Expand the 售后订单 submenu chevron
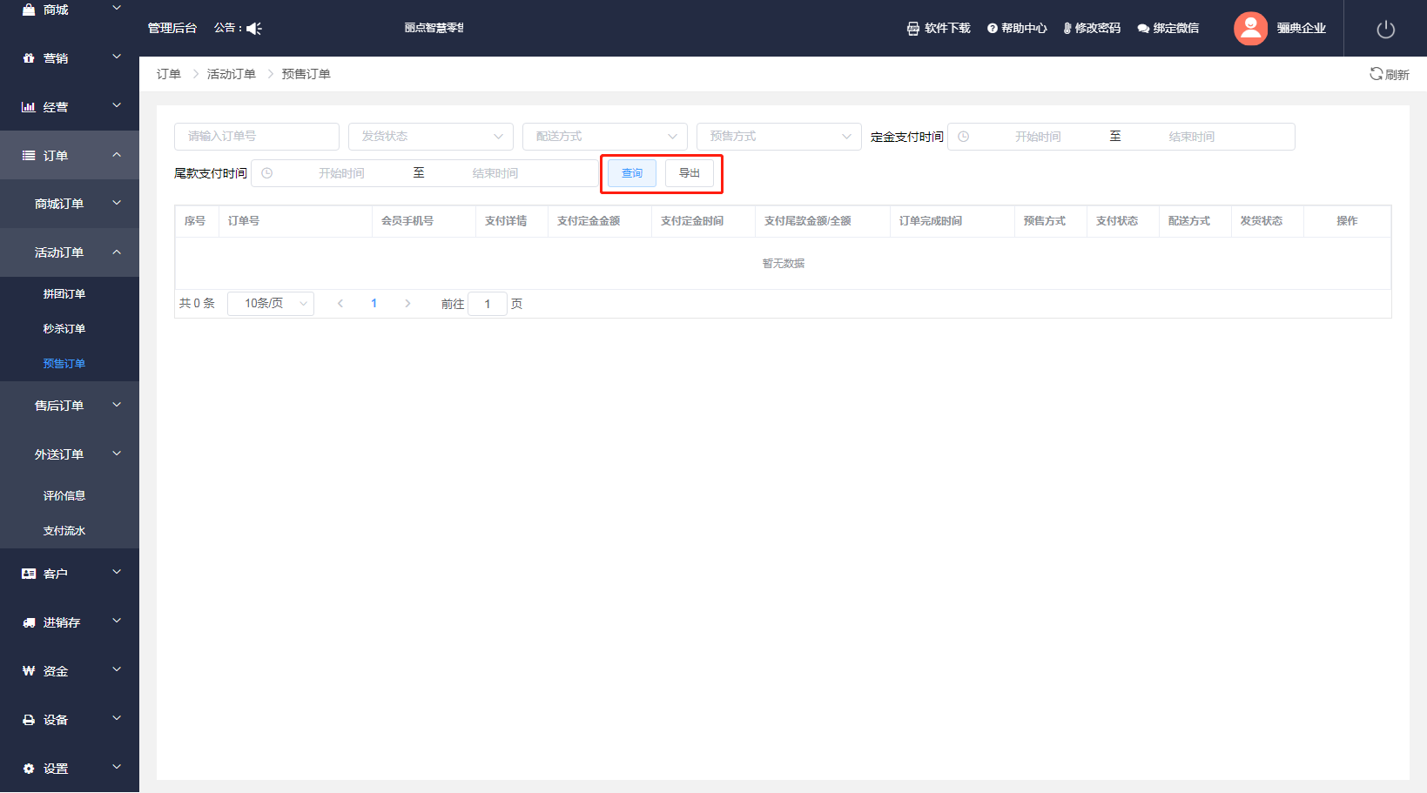 pos(117,405)
